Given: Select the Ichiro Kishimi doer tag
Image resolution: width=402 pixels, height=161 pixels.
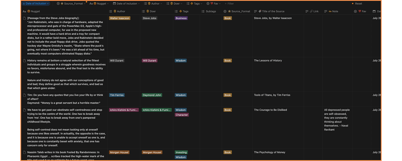Looking at the screenshot, I should (x=157, y=110).
